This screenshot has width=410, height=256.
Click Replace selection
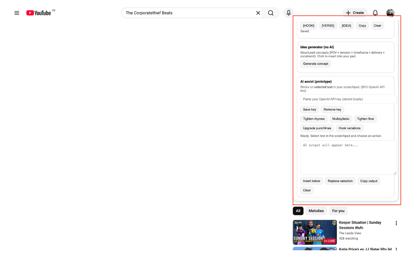pos(340,181)
